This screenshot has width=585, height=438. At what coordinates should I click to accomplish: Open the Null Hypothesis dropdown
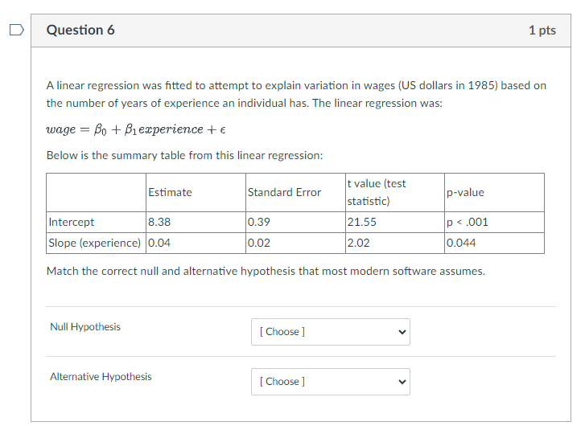click(331, 332)
